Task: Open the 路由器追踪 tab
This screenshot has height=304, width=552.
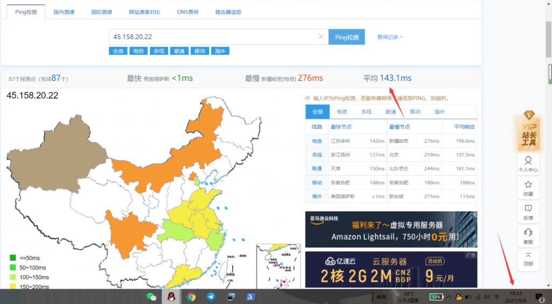Action: pyautogui.click(x=228, y=12)
